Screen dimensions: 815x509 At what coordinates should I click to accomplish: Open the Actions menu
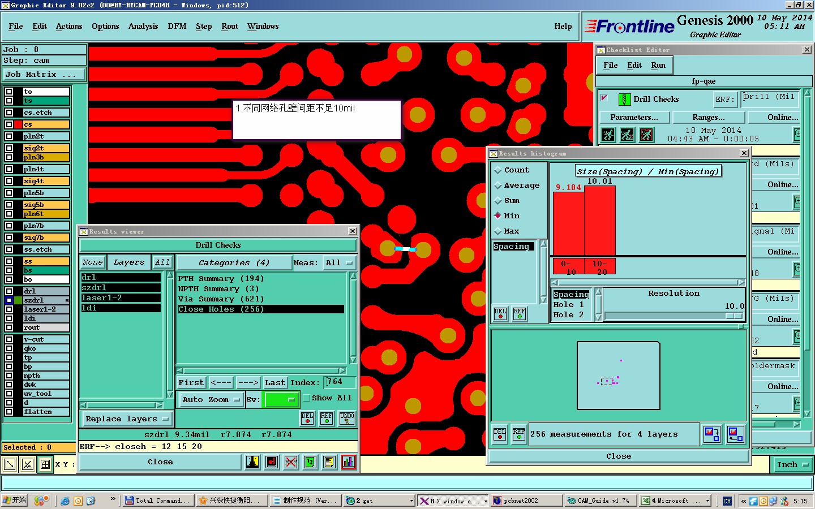click(x=69, y=27)
